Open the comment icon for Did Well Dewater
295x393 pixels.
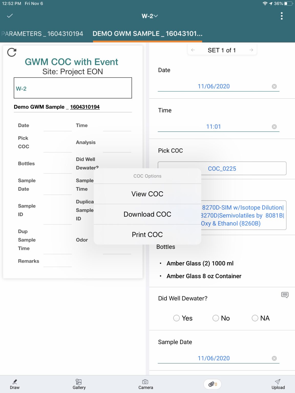point(285,295)
